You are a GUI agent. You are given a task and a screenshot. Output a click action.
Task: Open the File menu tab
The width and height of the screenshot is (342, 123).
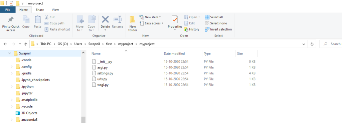(x=8, y=10)
